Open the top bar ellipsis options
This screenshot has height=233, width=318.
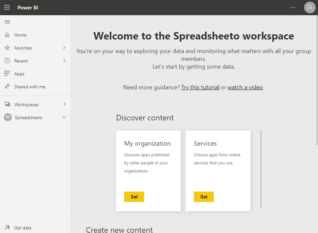click(293, 7)
